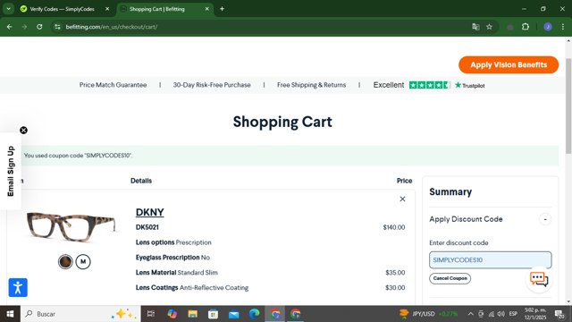Click the discount code input field
The width and height of the screenshot is (572, 322).
click(x=491, y=260)
